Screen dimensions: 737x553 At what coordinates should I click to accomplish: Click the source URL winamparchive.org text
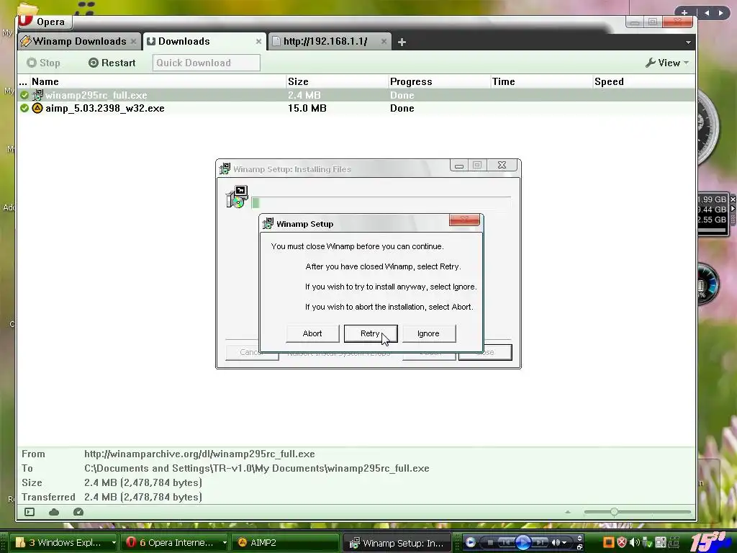pyautogui.click(x=199, y=454)
